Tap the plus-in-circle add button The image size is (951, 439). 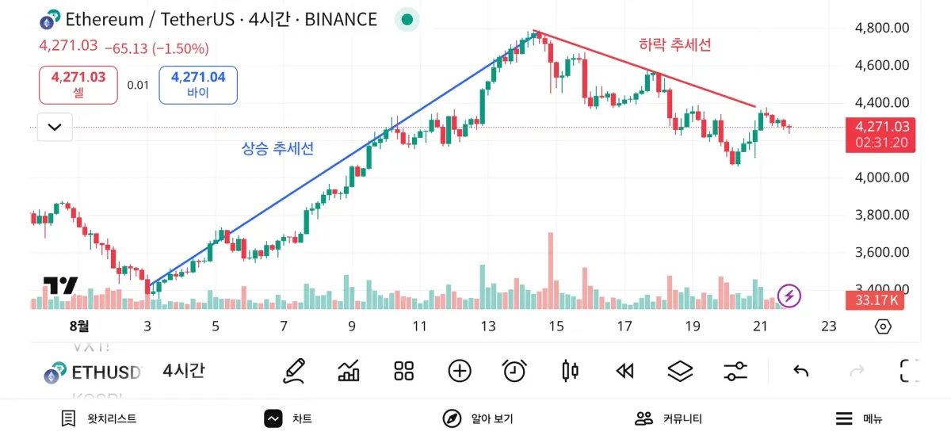[x=460, y=370]
